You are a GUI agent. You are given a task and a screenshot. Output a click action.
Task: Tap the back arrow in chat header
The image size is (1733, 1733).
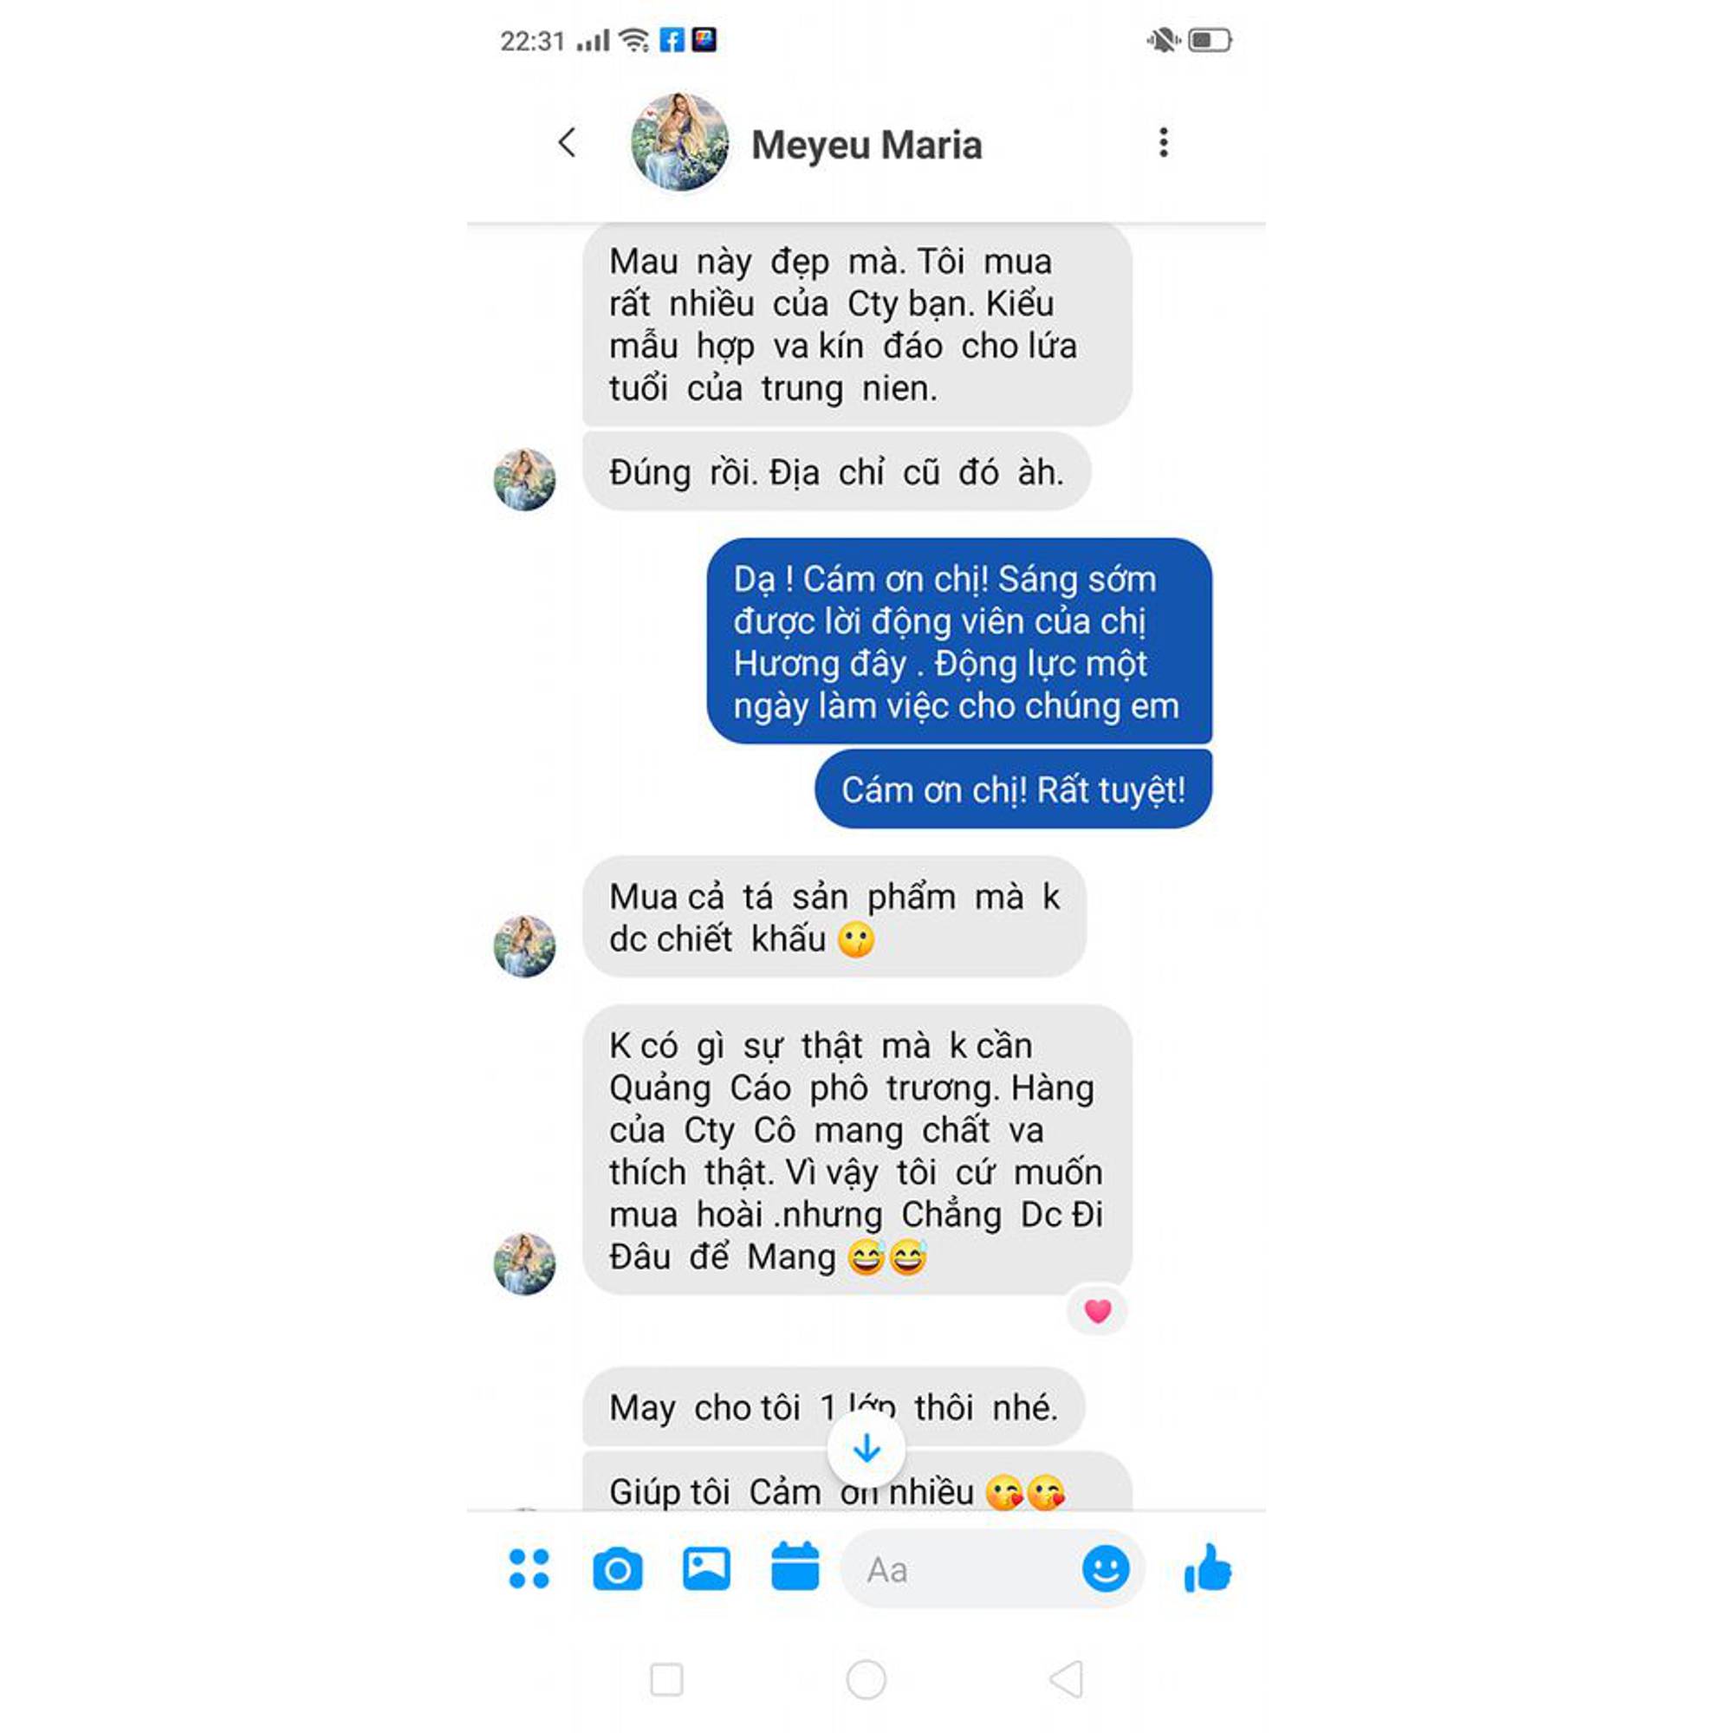tap(566, 142)
